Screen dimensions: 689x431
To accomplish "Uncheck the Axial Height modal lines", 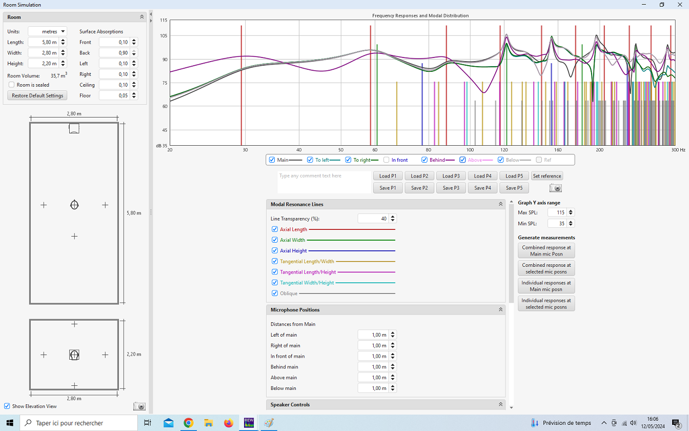I will click(x=275, y=251).
